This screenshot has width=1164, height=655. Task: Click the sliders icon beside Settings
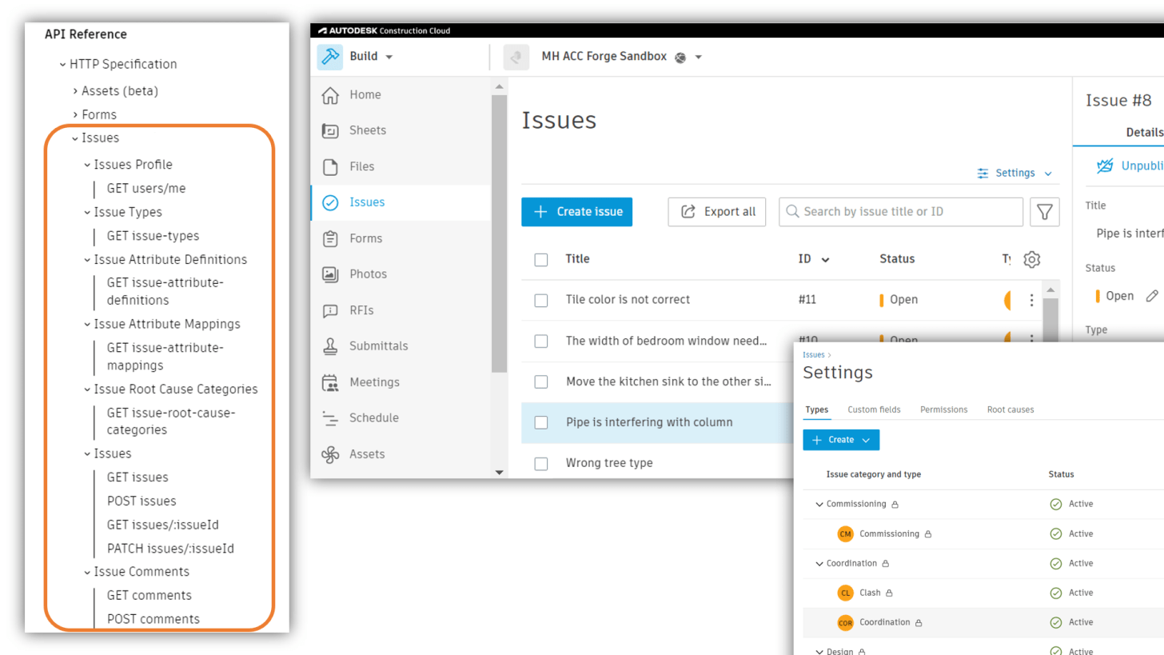pos(983,173)
